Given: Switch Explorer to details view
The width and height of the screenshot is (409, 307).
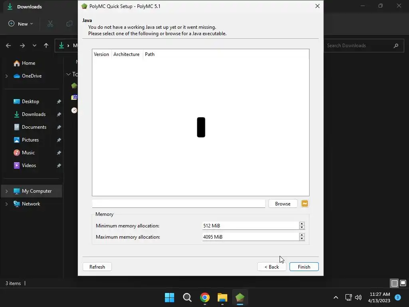Looking at the screenshot, I should click(394, 283).
